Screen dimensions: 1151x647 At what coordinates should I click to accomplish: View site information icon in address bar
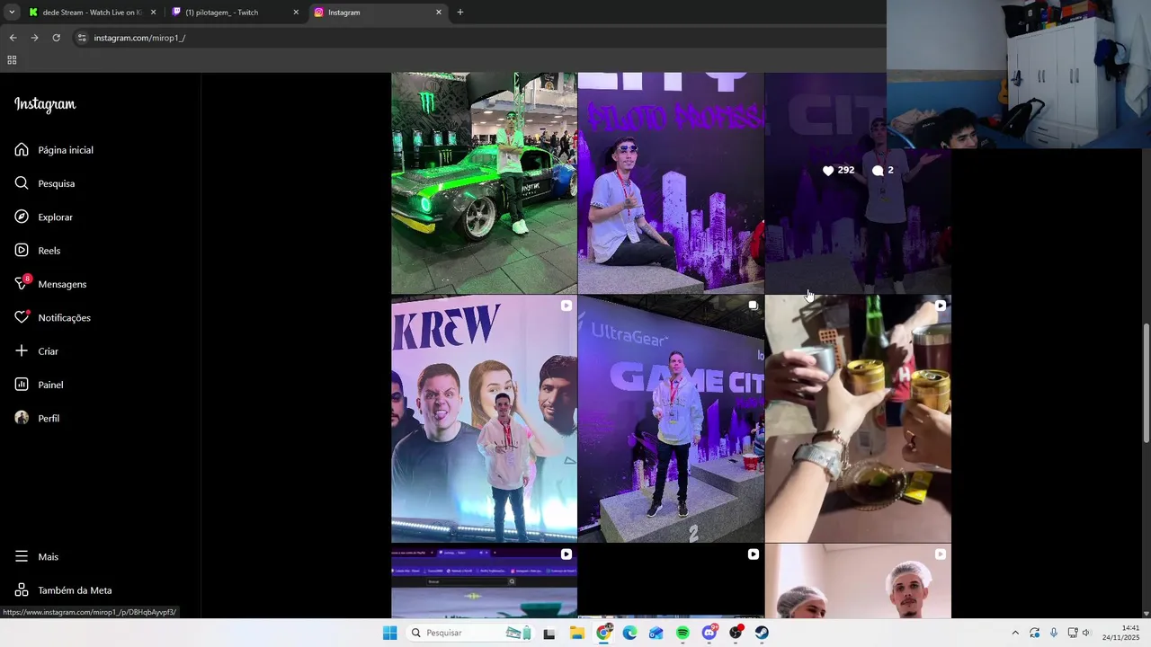tap(82, 38)
